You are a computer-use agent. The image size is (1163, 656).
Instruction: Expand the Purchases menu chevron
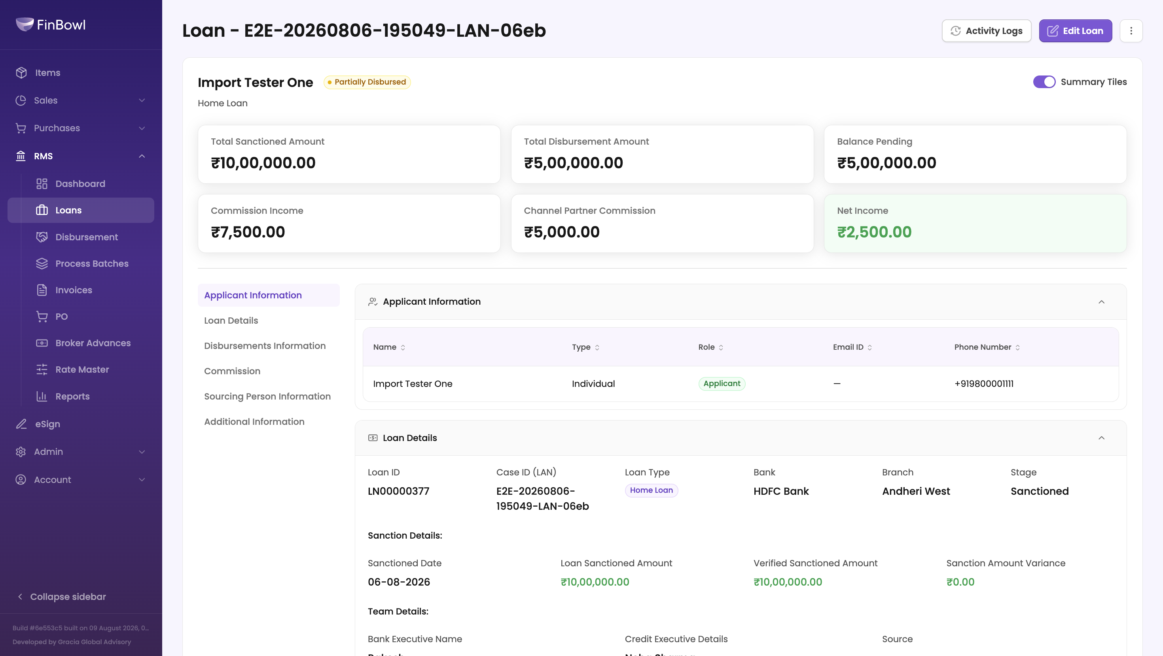point(142,128)
